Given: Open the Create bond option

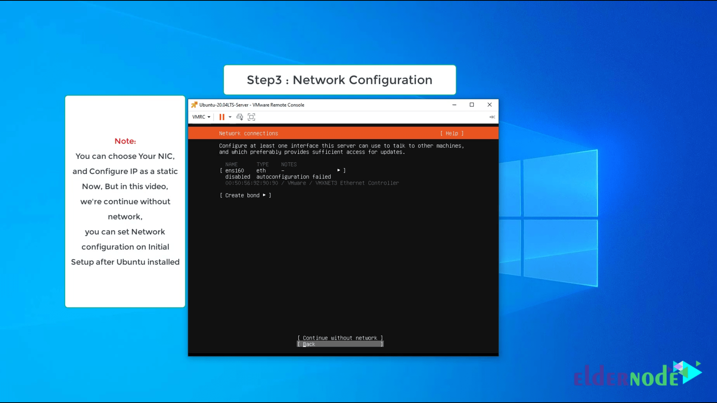Looking at the screenshot, I should (245, 196).
